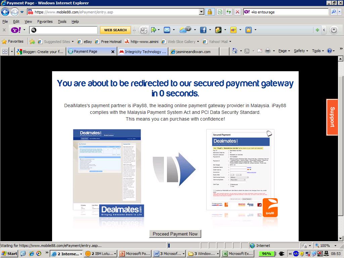Click the Yahoo toolbar Mail envelope icon
This screenshot has height=258, width=344.
pyautogui.click(x=167, y=30)
